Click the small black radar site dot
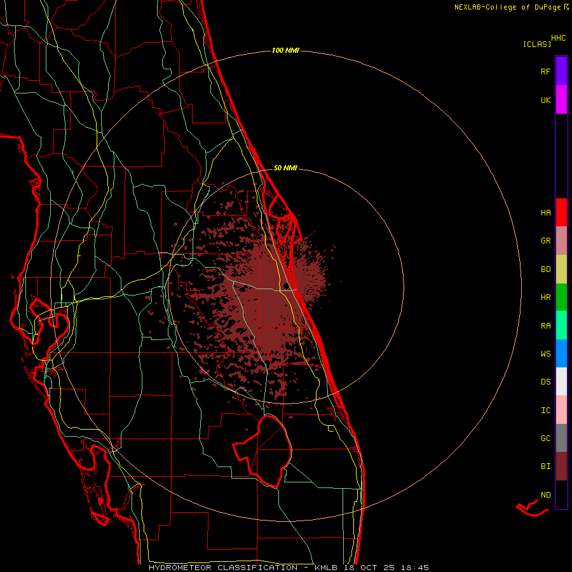572x572 pixels. coord(285,285)
